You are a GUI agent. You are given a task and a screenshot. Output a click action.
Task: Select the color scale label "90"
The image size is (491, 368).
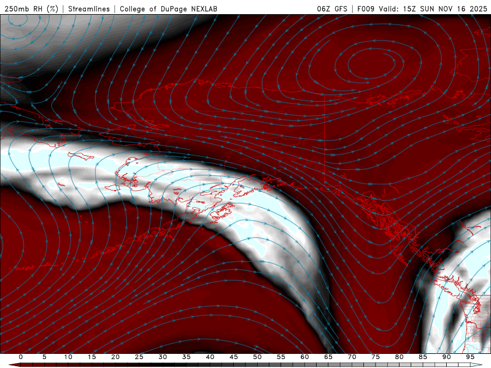click(446, 357)
